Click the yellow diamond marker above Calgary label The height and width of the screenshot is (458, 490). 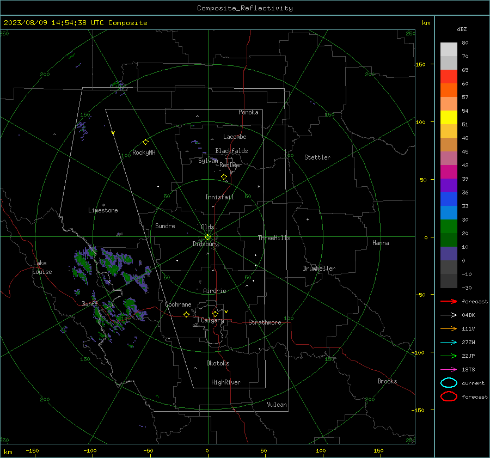click(215, 314)
